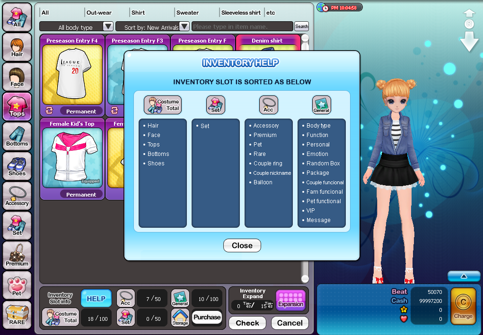This screenshot has height=335, width=483.
Task: Open the Accessory category in sidebar
Action: click(17, 196)
